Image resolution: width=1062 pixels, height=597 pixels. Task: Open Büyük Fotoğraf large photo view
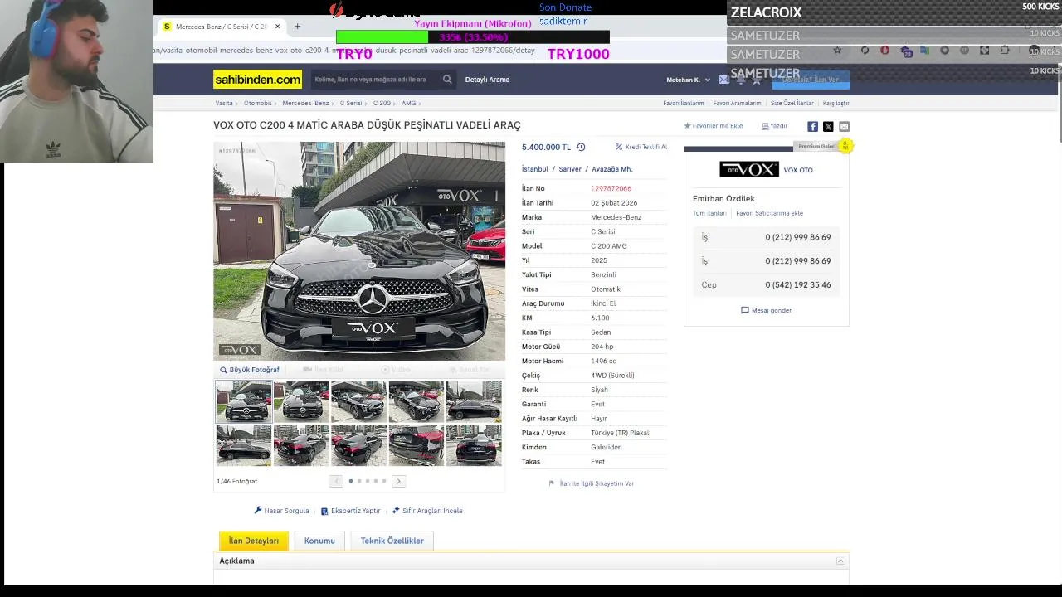tap(250, 370)
